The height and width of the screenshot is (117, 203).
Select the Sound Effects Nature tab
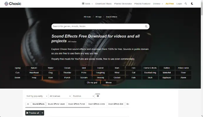coord(56,104)
